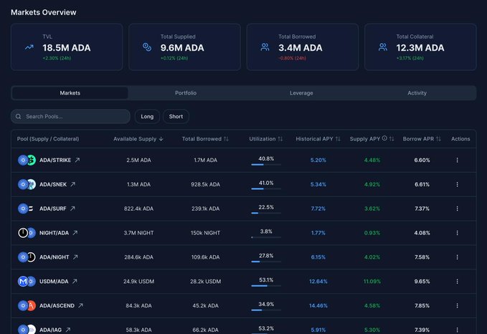
Task: Click ADA/STRIKE 40.8% utilization bar
Action: pyautogui.click(x=266, y=165)
